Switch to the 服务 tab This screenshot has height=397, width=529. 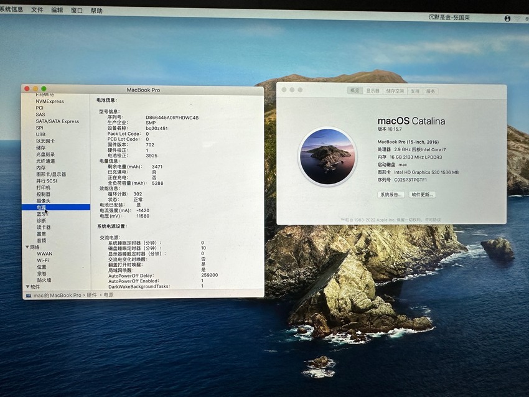click(x=431, y=91)
